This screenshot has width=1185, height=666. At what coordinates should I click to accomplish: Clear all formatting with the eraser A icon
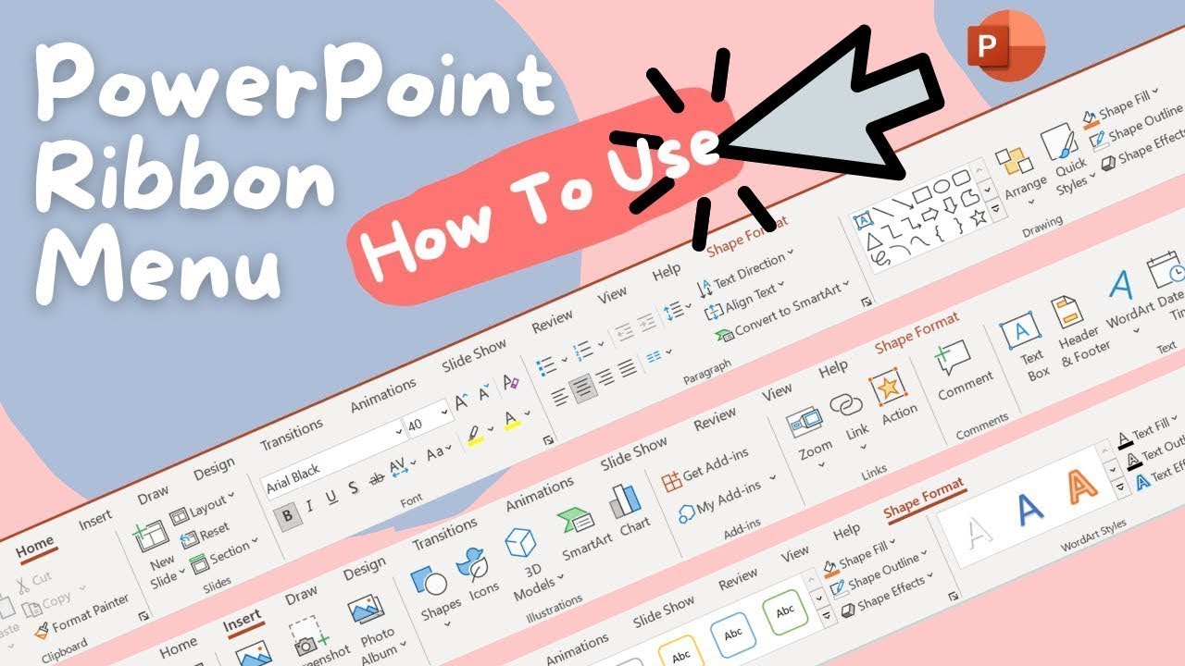[x=510, y=382]
